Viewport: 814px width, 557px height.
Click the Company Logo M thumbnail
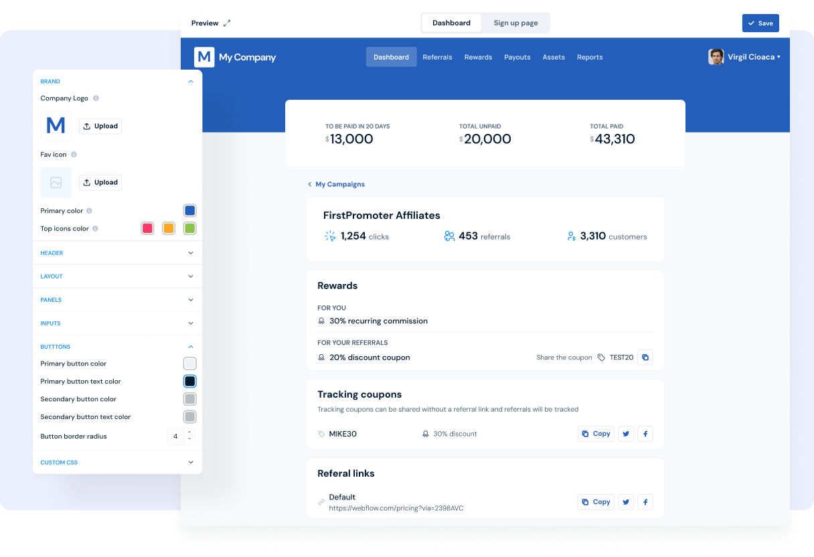click(56, 126)
